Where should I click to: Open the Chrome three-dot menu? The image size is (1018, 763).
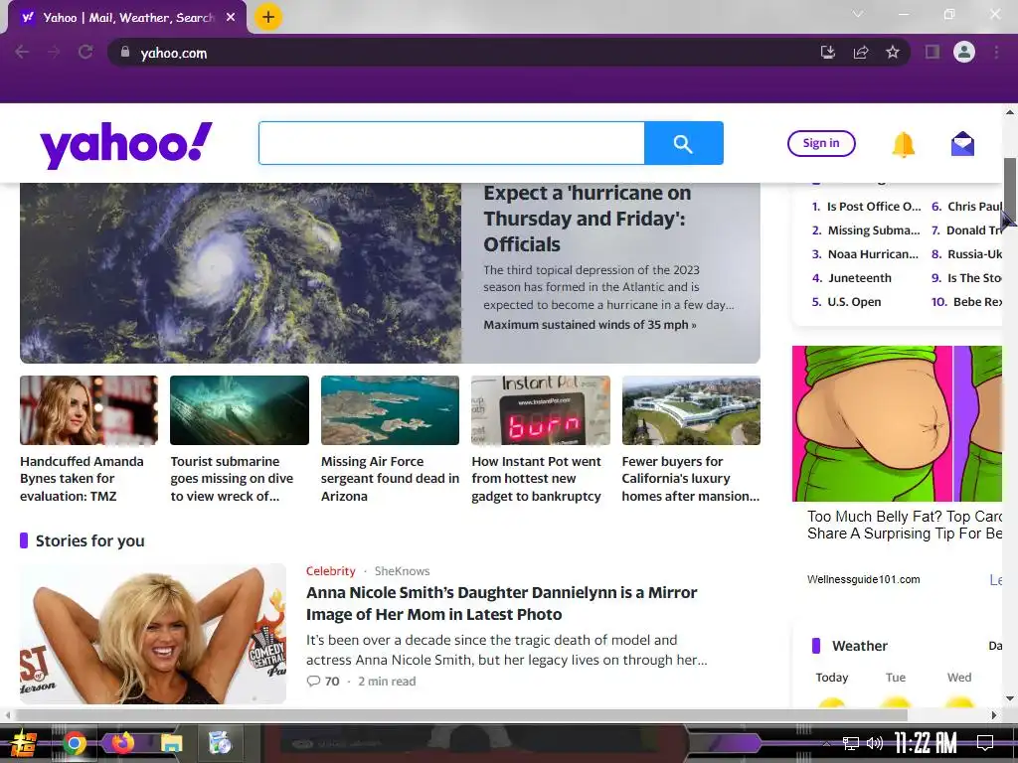[996, 53]
